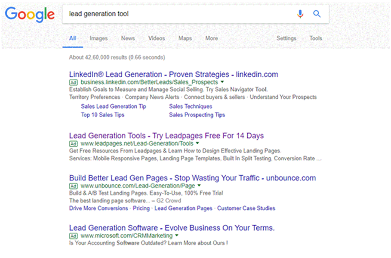Open the dropdown arrow after microsoft.com/CRMMarketing
This screenshot has height=258, width=391.
pyautogui.click(x=176, y=236)
